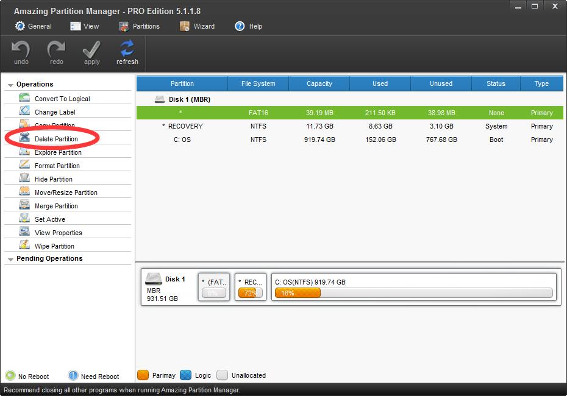This screenshot has height=396, width=567.
Task: Click the Hide Partition icon
Action: pos(24,178)
